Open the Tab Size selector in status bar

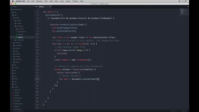(174, 111)
